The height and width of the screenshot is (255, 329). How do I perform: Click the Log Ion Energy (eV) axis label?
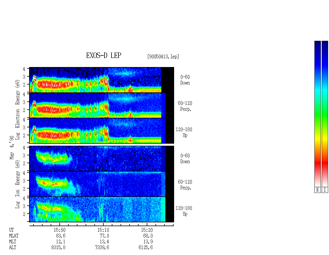17,184
